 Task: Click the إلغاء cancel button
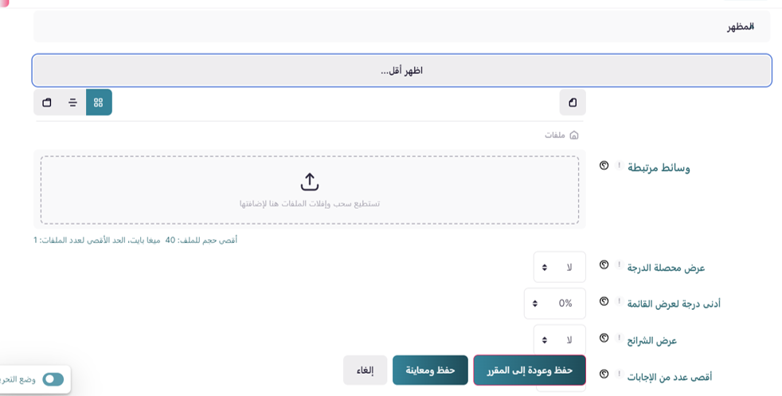pos(365,371)
